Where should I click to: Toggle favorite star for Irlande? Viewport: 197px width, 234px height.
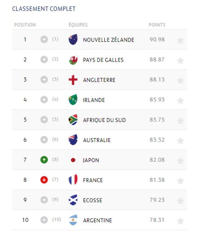point(180,101)
